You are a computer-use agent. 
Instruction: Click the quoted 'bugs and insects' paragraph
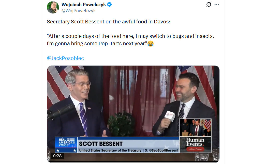coord(130,40)
